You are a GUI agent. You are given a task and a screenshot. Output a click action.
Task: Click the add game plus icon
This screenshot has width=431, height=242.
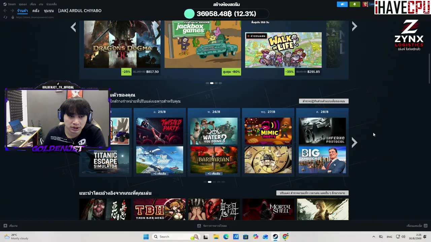click(5, 226)
